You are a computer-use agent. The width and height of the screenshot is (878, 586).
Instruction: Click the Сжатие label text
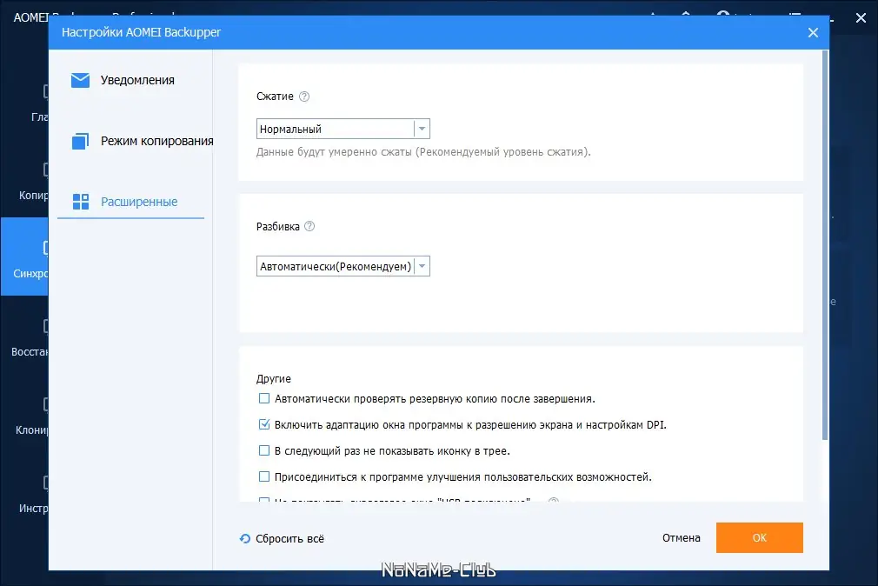pyautogui.click(x=275, y=97)
